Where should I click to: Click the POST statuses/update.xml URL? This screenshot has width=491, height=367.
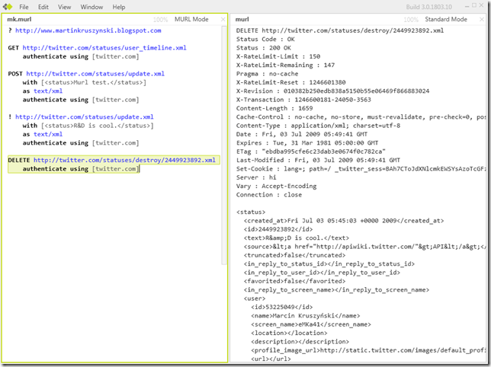[95, 74]
